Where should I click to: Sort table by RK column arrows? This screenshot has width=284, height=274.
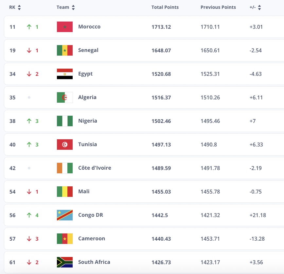19,8
